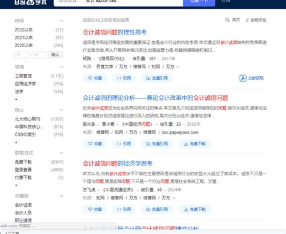
Task: Click the start year input field
Action: tap(22, 54)
